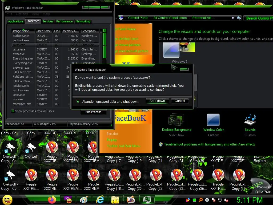Open the Action Center flag tray icon
This screenshot has height=205, width=273.
(x=214, y=200)
